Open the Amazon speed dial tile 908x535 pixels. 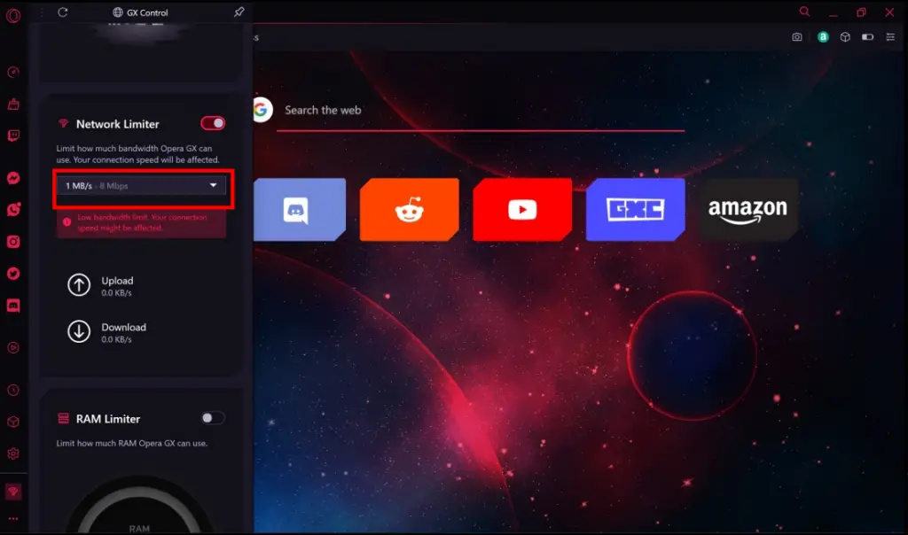pos(748,209)
